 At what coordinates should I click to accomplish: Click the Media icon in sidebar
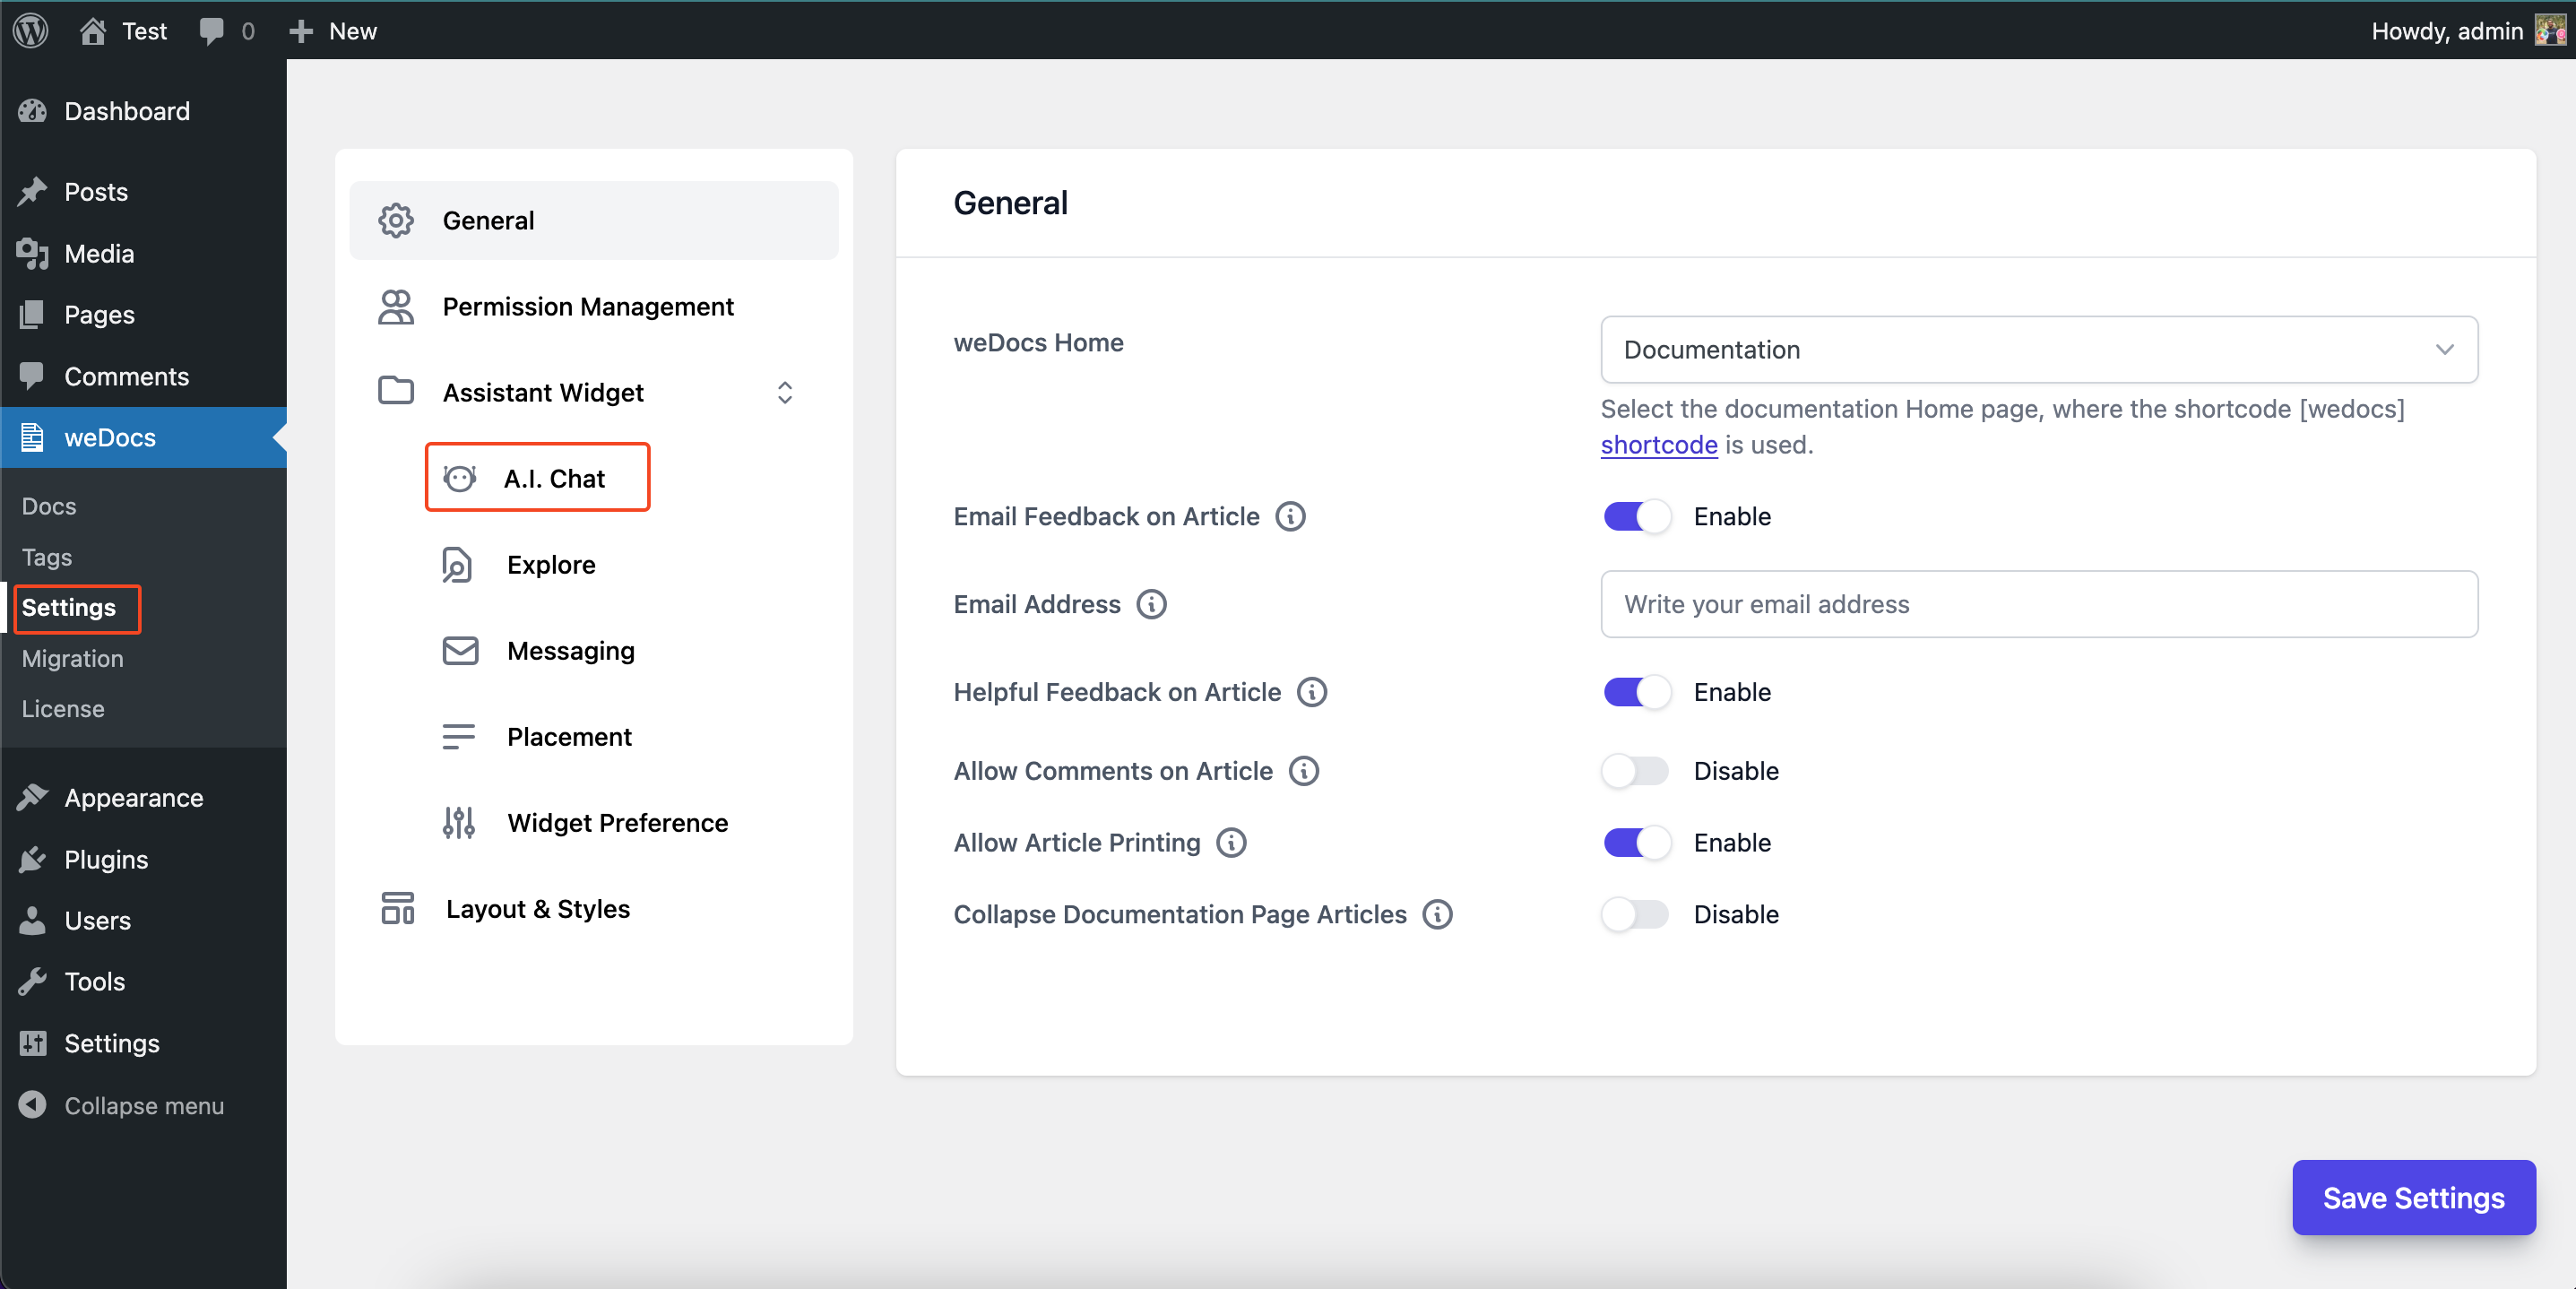[x=33, y=254]
